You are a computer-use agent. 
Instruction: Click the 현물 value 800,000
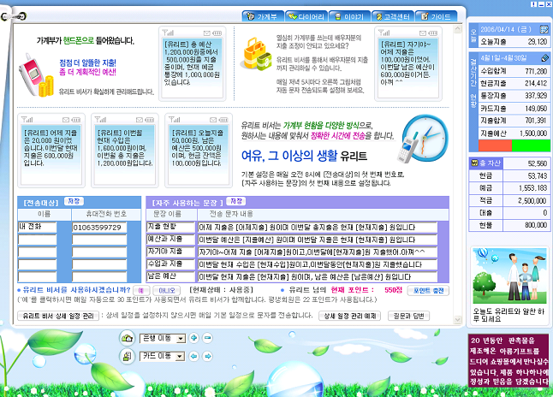[535, 225]
